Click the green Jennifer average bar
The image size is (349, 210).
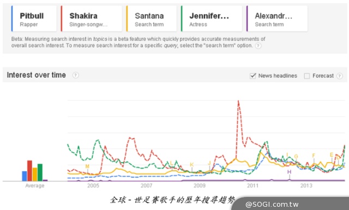40,172
